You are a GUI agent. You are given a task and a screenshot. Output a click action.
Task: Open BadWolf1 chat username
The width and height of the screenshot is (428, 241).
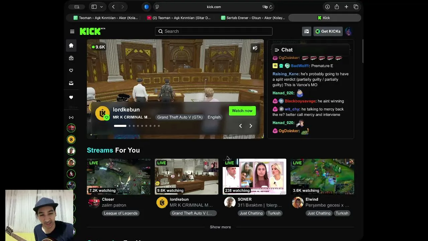coord(300,66)
